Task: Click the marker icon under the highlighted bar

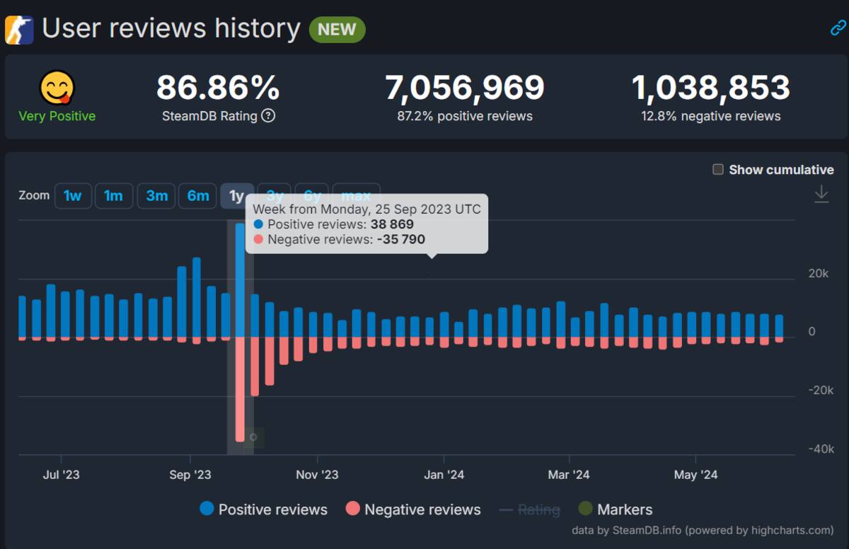Action: tap(253, 437)
